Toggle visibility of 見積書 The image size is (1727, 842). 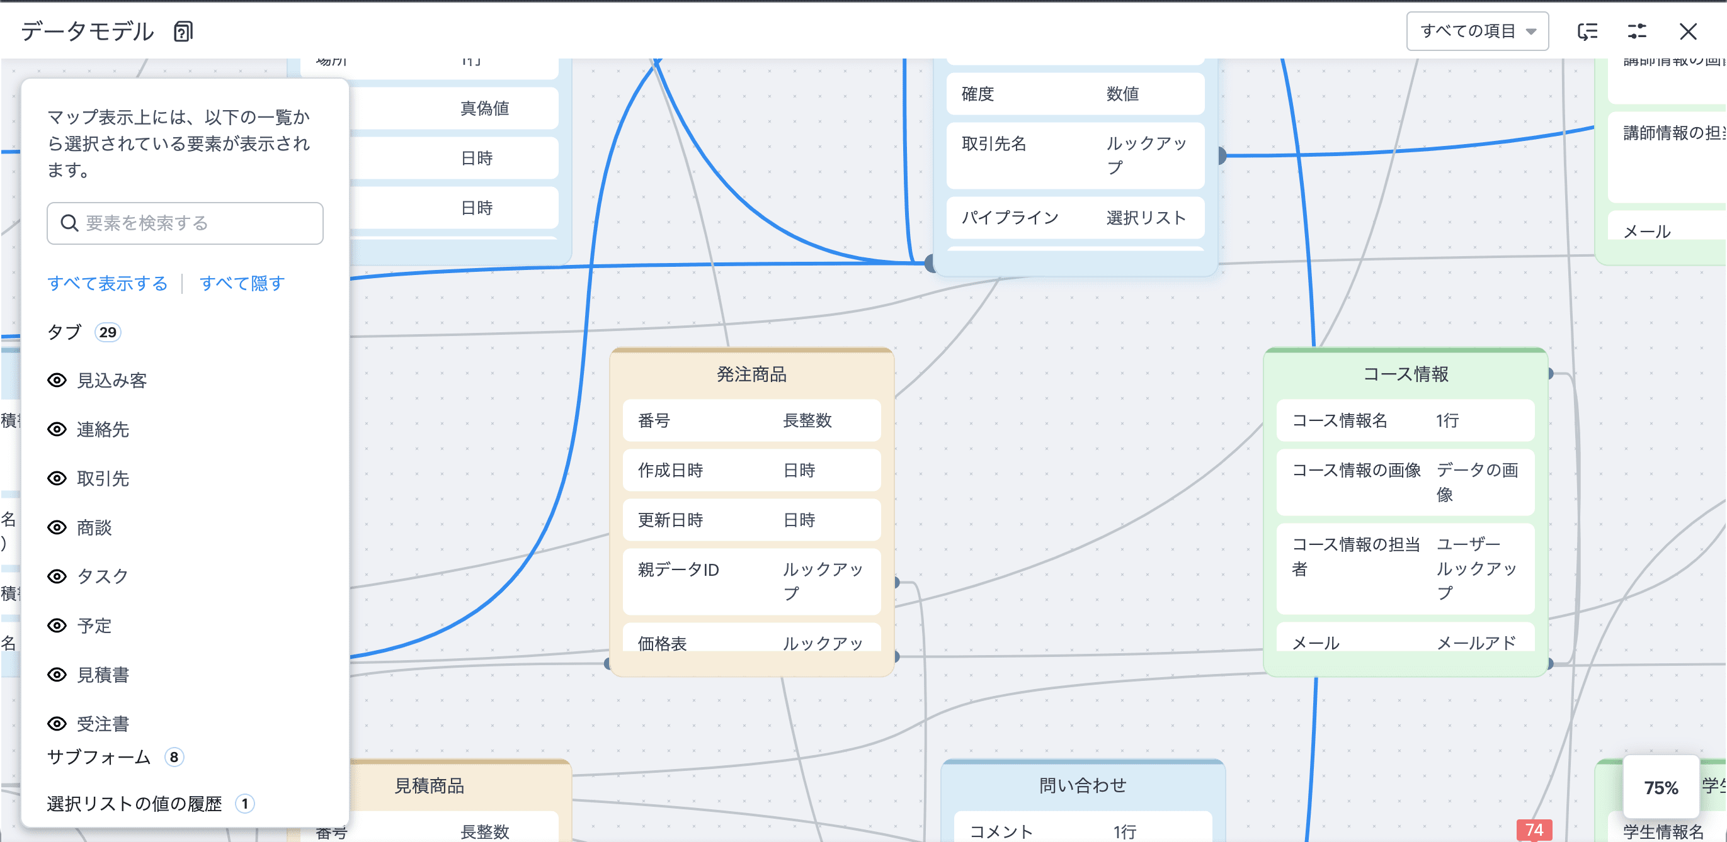(x=57, y=675)
